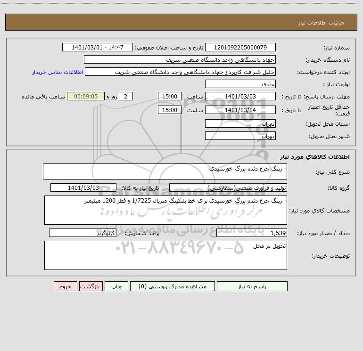The image size is (363, 351).
Task: Click price validity date 1401/03/04 field
Action: point(240,110)
